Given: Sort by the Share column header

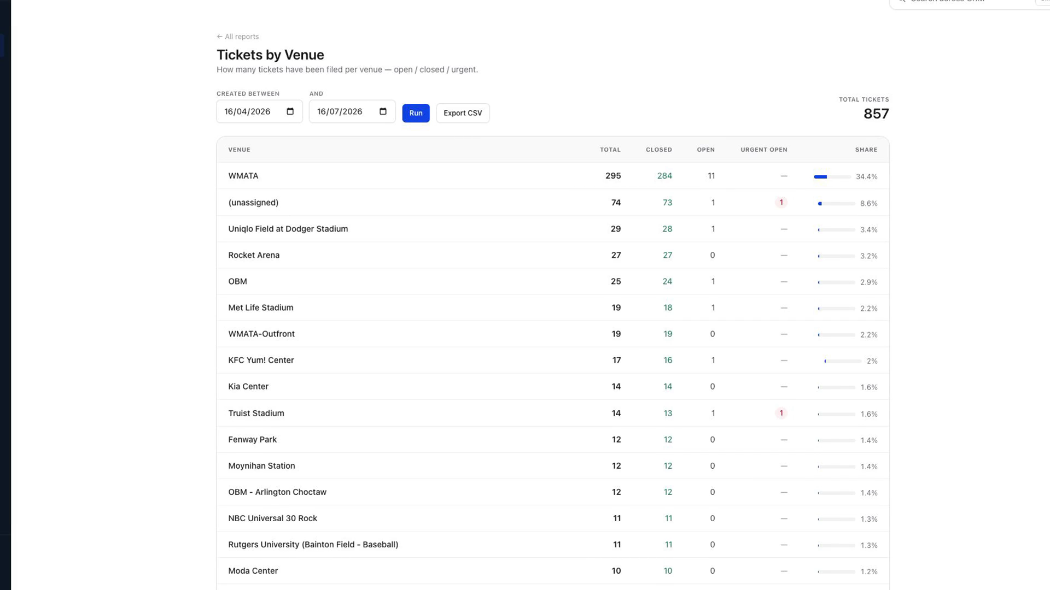Looking at the screenshot, I should [x=866, y=150].
